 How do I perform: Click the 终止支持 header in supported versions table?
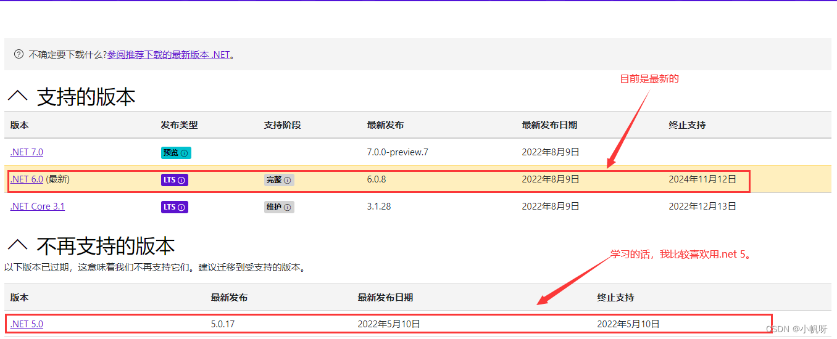[687, 125]
